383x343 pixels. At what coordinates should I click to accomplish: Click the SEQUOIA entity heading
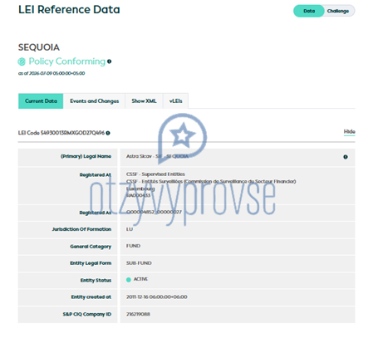[39, 47]
